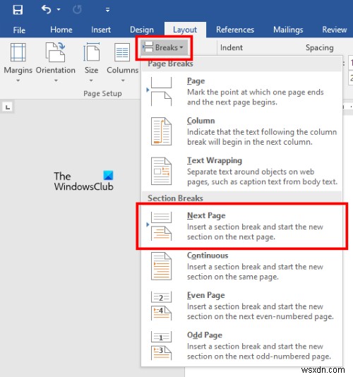This screenshot has width=353, height=377.
Task: Click the Orientation icon
Action: tap(55, 52)
